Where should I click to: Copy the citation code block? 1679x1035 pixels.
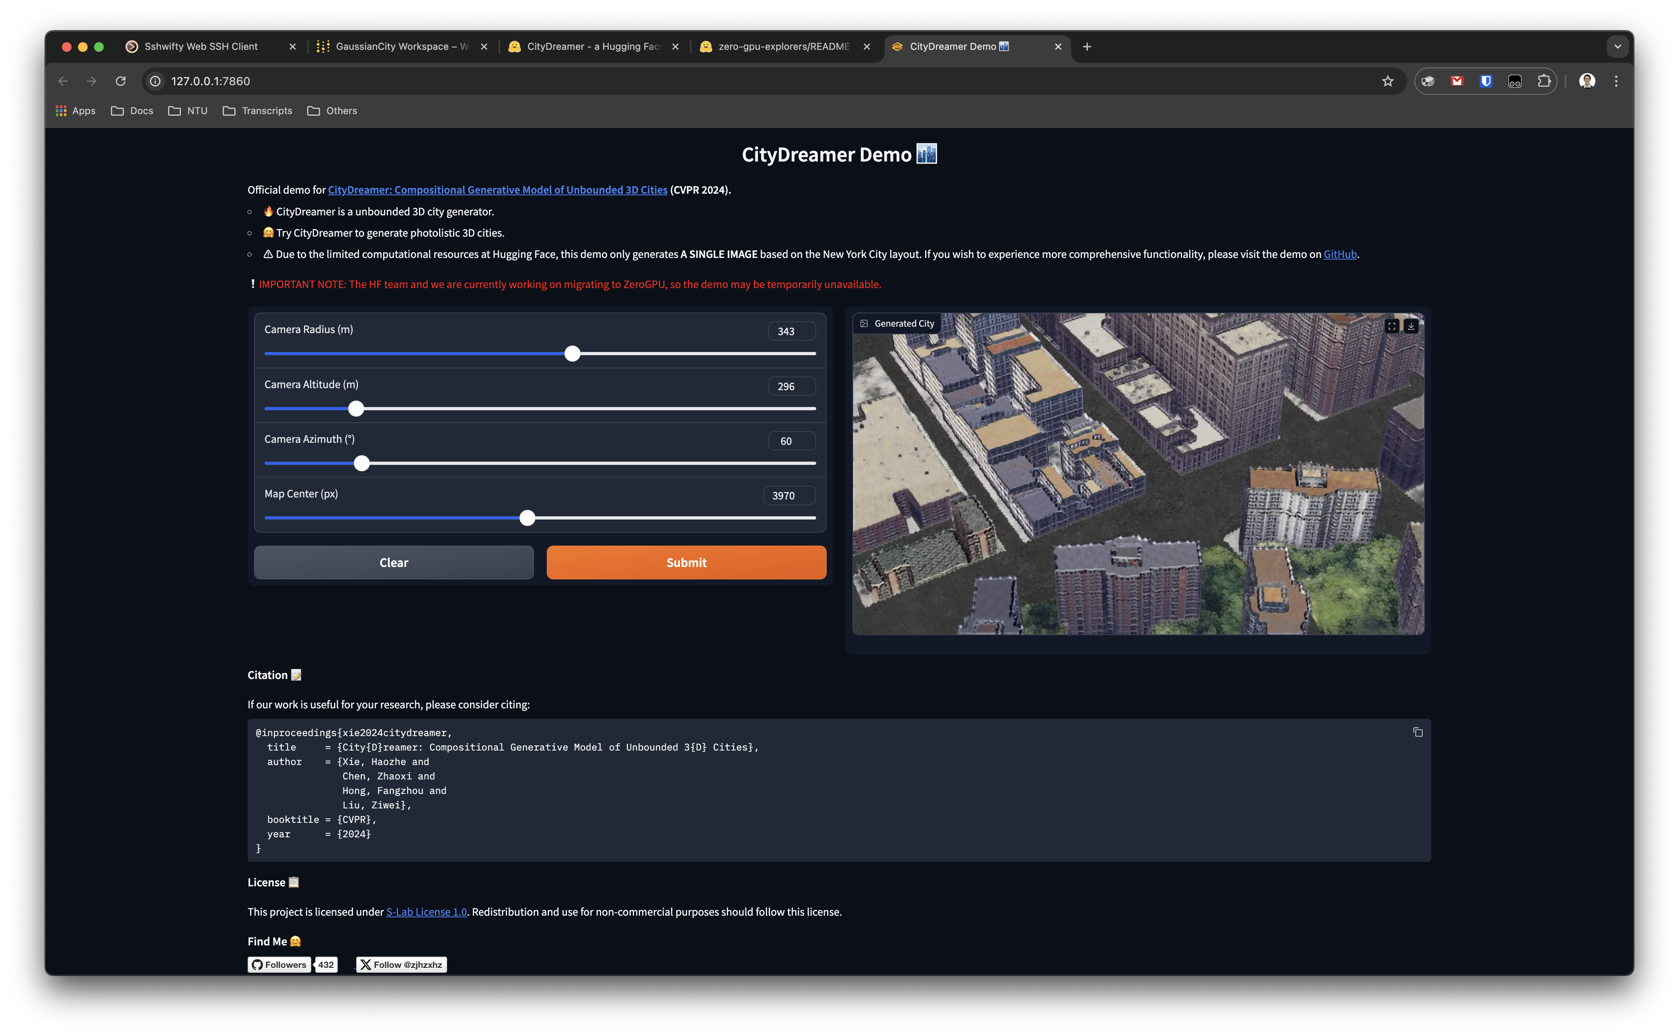(x=1417, y=732)
